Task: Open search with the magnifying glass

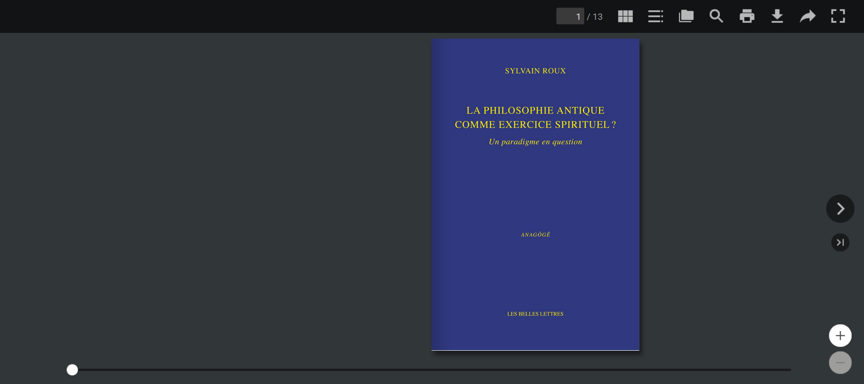Action: point(716,17)
